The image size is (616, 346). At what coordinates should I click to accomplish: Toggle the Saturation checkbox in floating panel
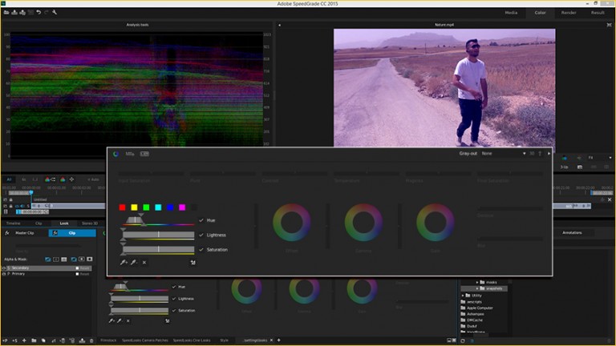pos(201,250)
